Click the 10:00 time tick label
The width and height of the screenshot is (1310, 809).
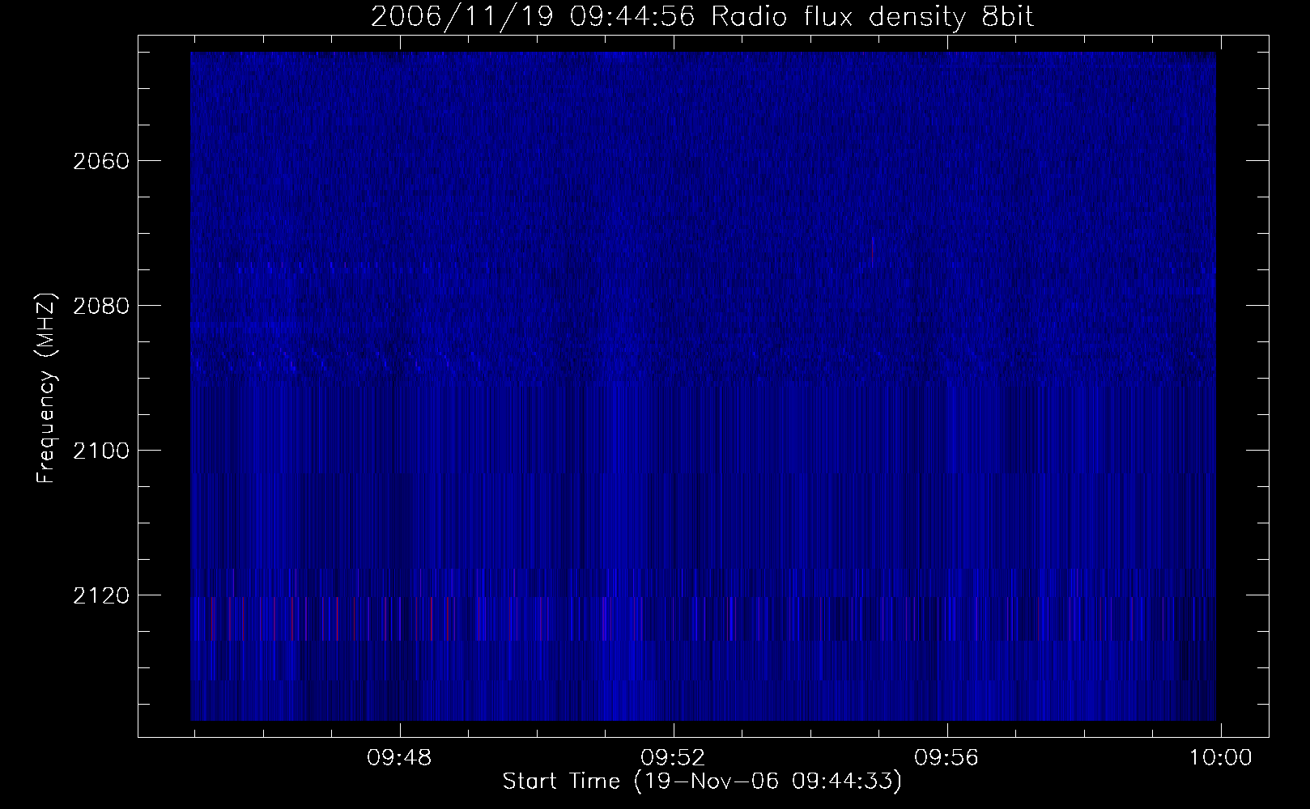point(1219,758)
